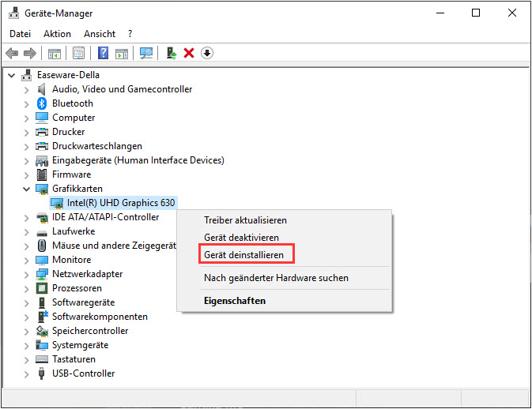Select the Systemgeräte label
Screen dimensions: 532x409
80,345
